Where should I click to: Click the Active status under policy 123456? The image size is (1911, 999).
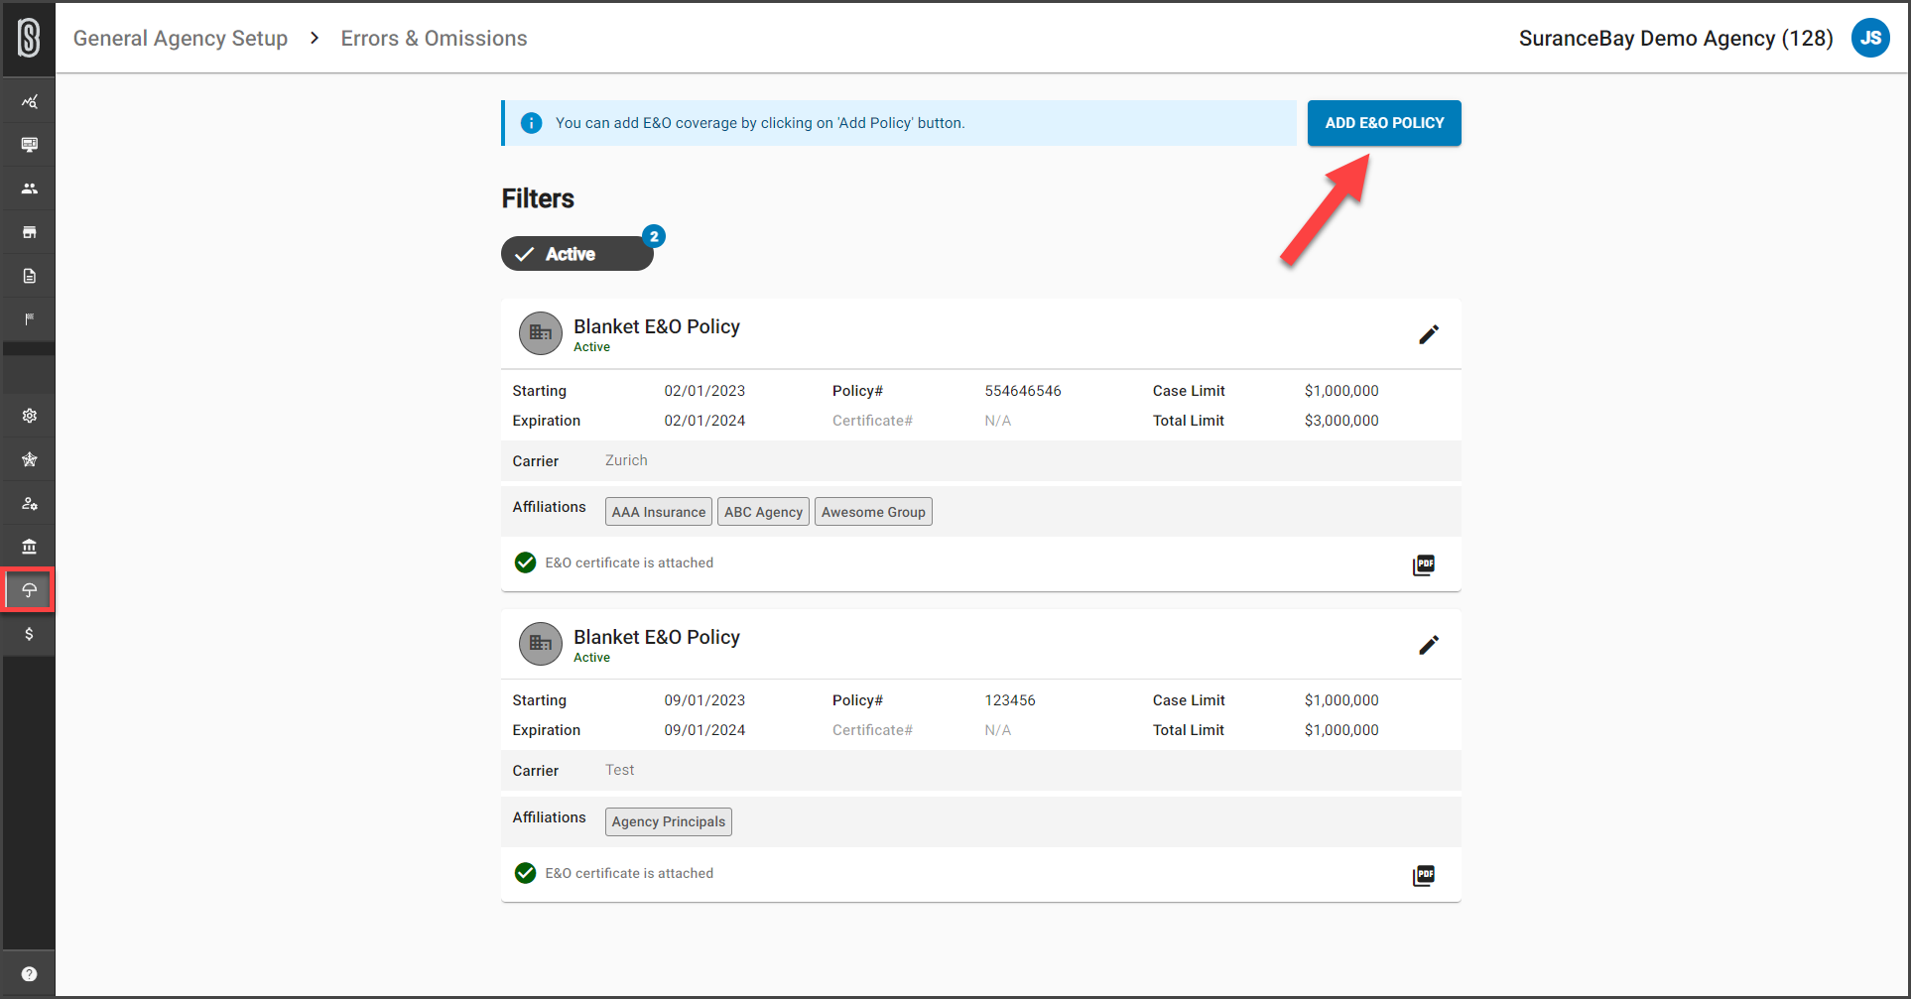click(591, 658)
